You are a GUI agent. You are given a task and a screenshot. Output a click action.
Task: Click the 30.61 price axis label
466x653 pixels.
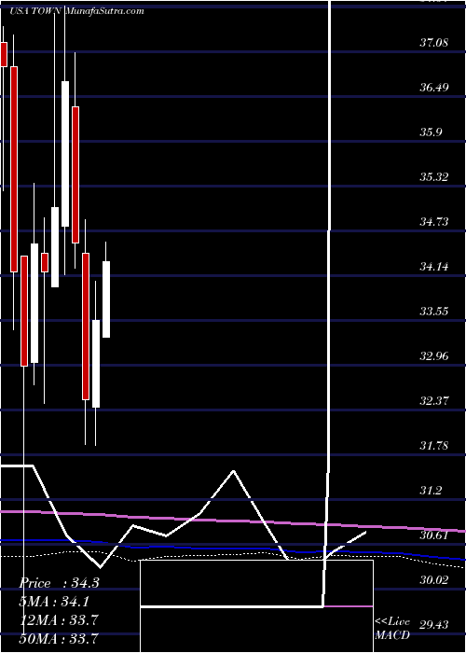point(434,535)
